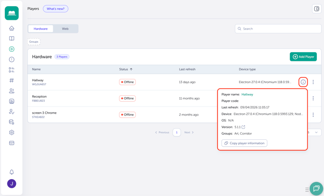Go to Previous page
Screen dimensions: 324x196
162,132
